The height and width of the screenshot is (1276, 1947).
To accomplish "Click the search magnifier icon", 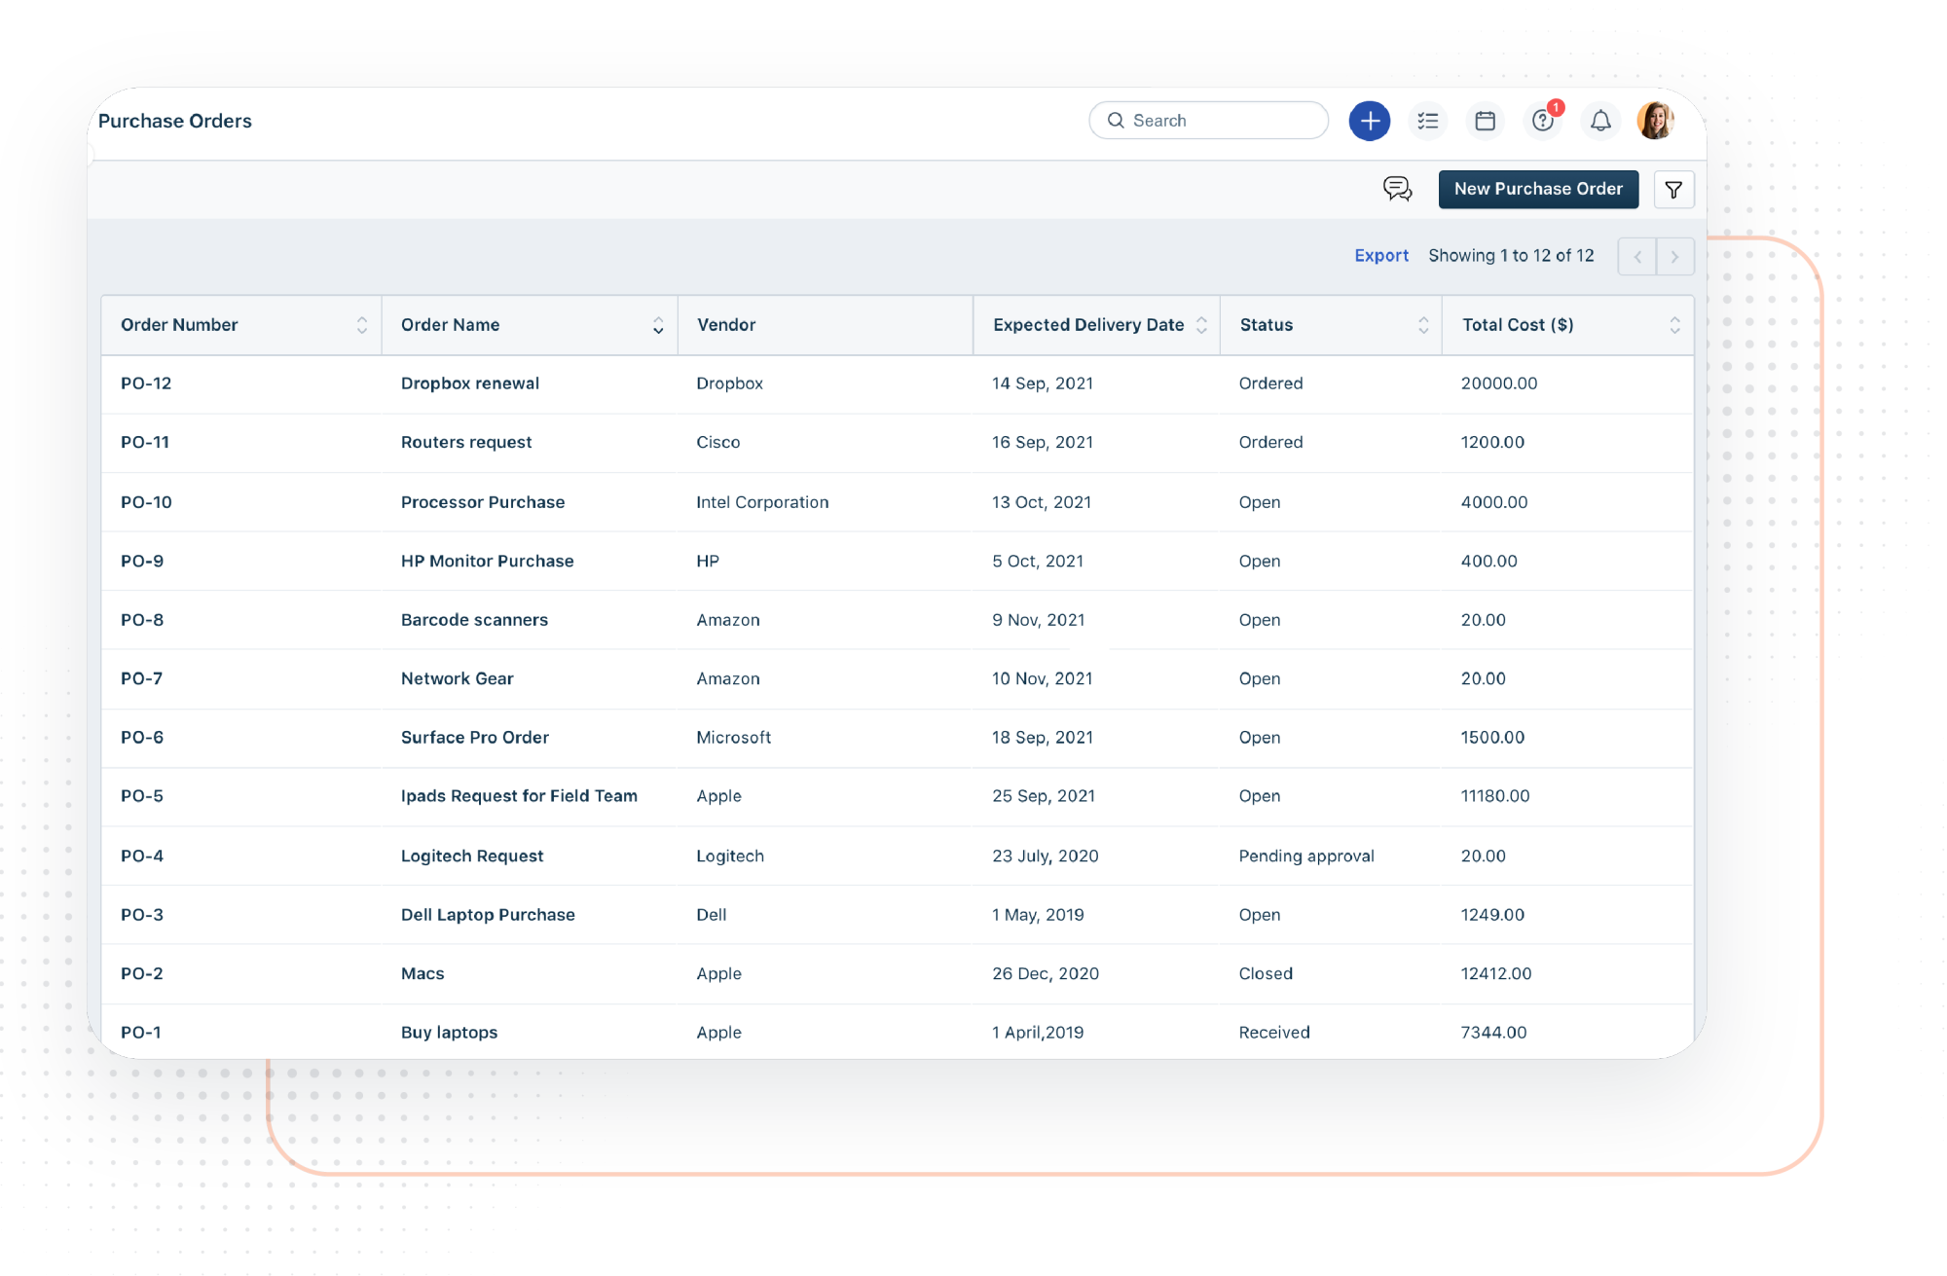I will tap(1117, 120).
